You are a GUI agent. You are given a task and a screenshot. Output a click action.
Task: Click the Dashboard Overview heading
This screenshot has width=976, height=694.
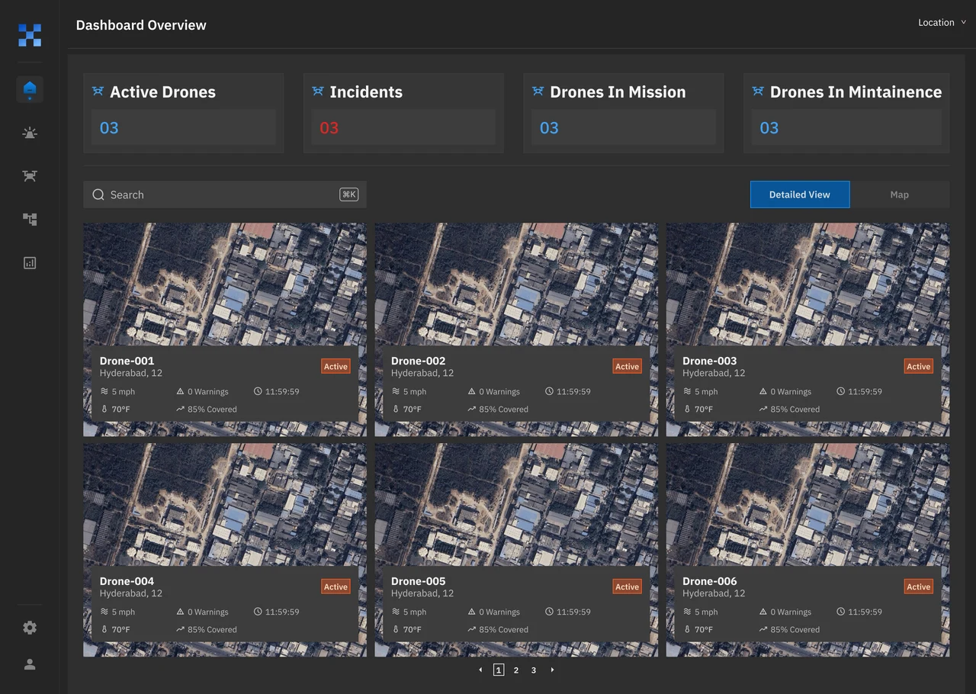[x=141, y=25]
